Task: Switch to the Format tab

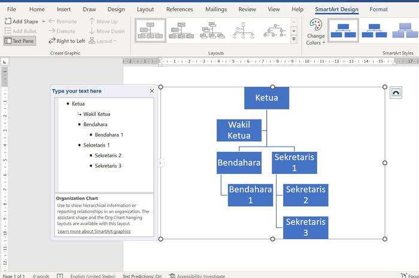Action: pos(378,10)
